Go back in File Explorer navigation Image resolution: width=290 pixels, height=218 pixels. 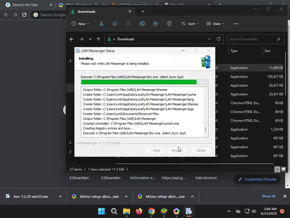click(72, 39)
